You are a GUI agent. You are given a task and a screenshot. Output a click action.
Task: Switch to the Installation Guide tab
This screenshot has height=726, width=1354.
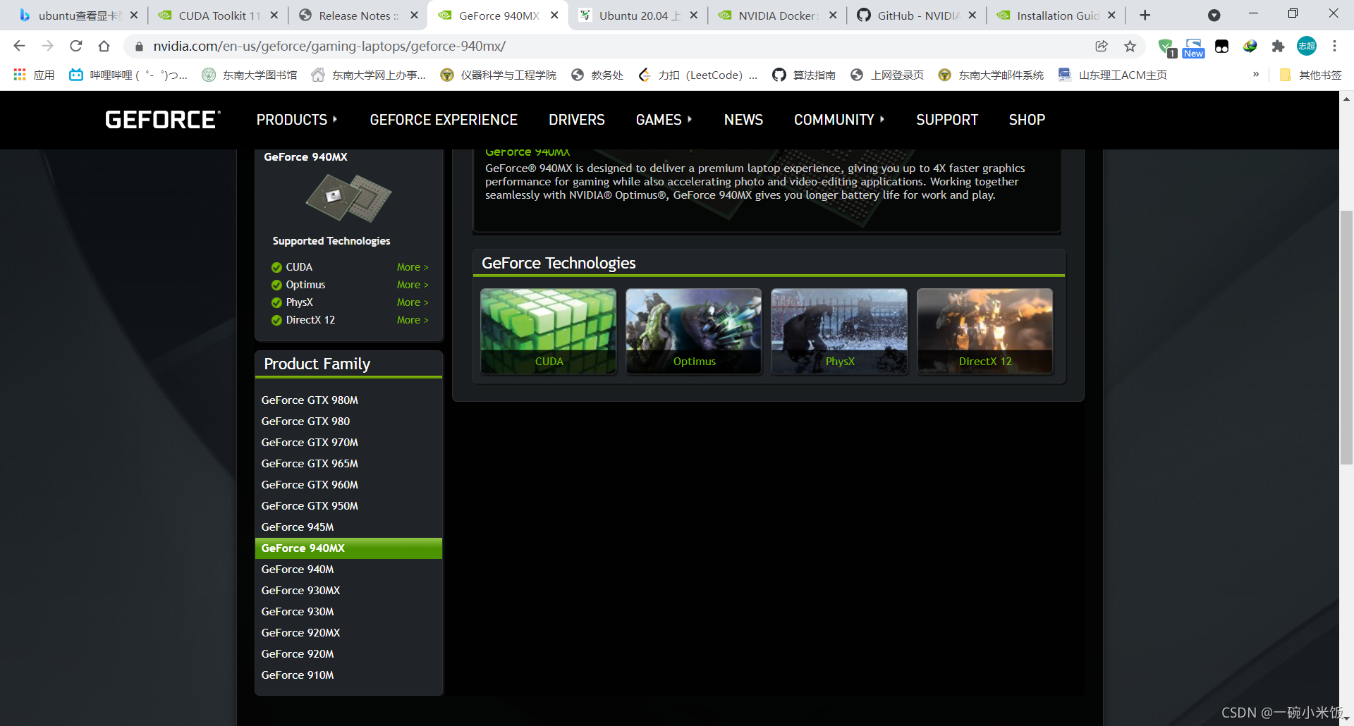click(x=1056, y=15)
